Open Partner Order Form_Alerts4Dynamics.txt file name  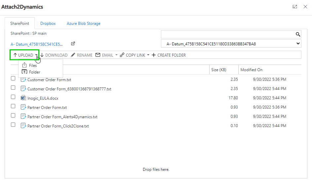coord(62,117)
